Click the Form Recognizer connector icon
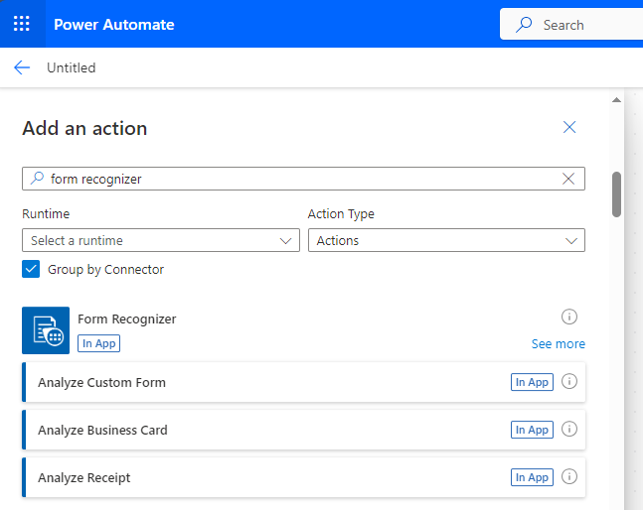 46,330
